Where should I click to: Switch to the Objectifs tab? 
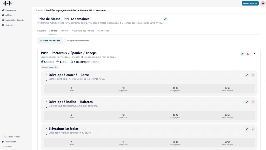click(42, 31)
